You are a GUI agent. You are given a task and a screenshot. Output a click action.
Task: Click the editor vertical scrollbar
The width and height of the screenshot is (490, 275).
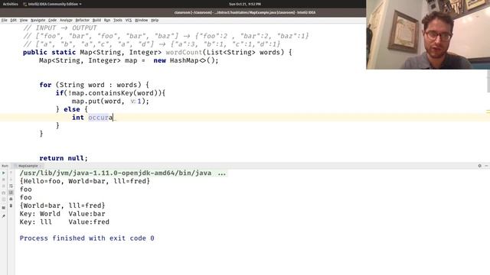[488, 81]
